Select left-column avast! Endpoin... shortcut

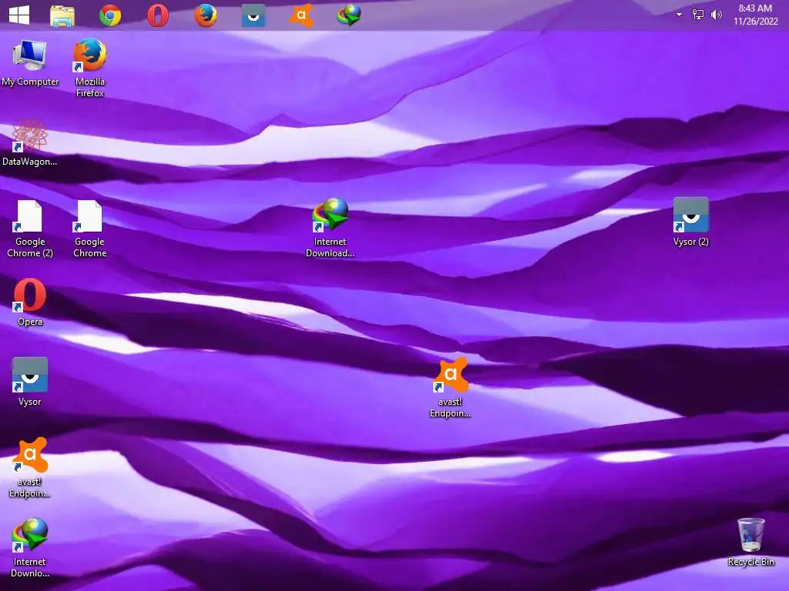(30, 468)
